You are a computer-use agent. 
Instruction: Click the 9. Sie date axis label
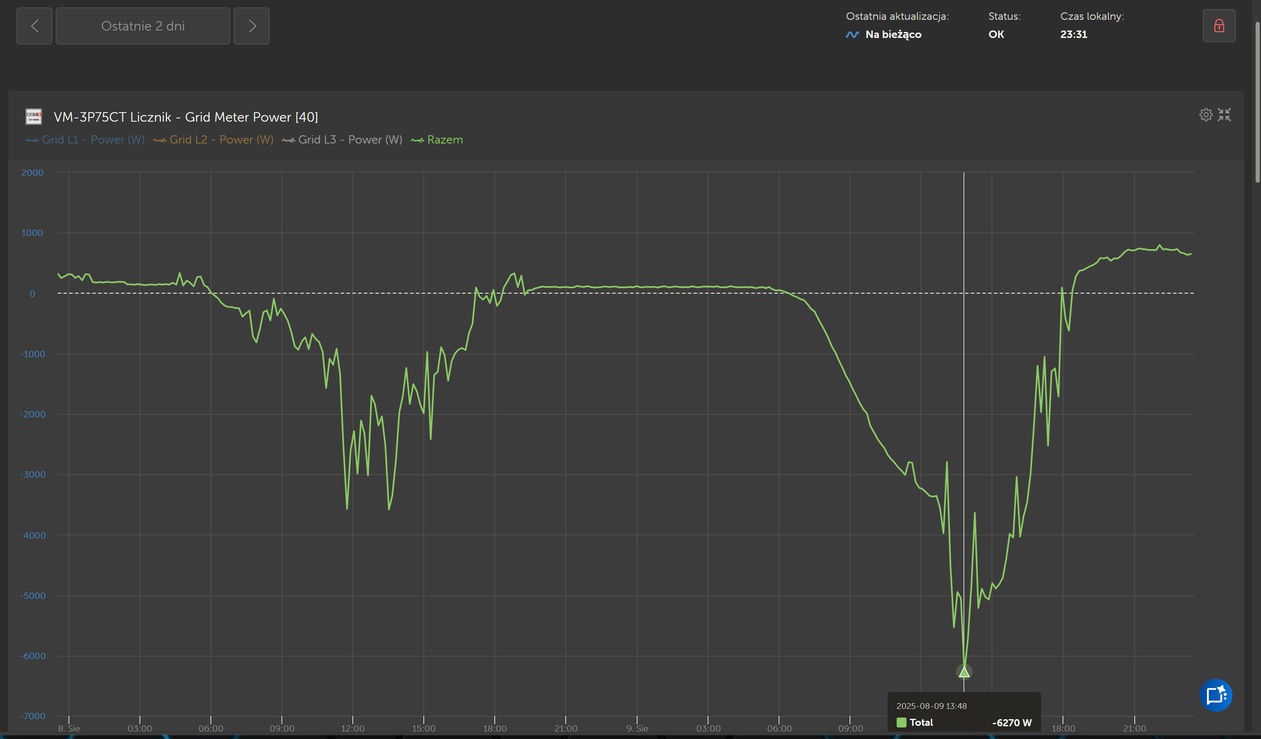coord(637,729)
